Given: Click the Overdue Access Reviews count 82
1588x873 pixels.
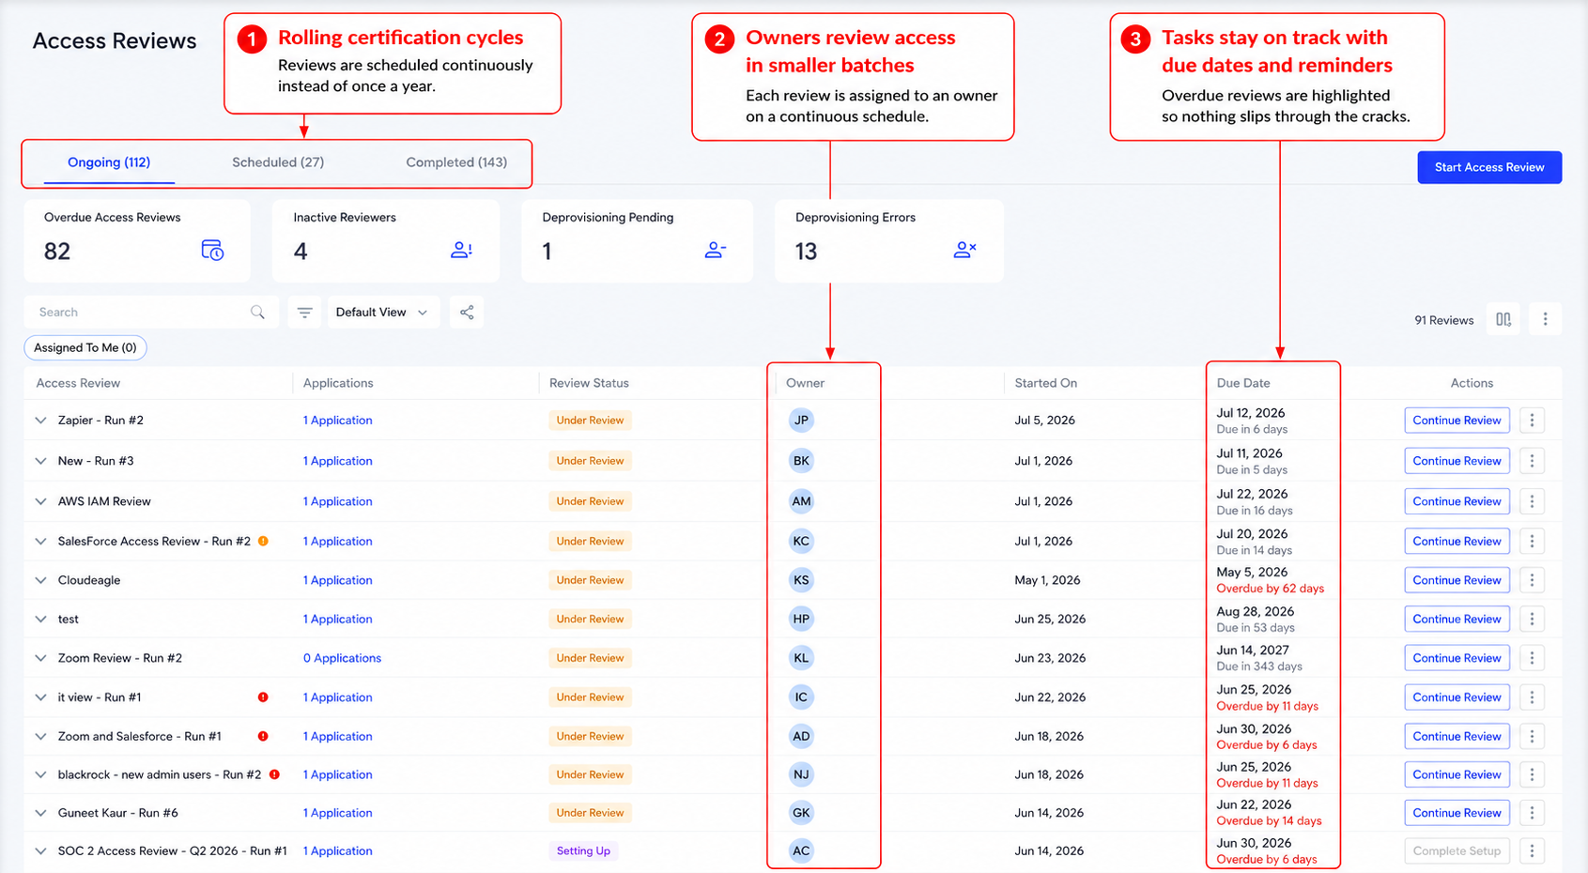Looking at the screenshot, I should tap(57, 252).
